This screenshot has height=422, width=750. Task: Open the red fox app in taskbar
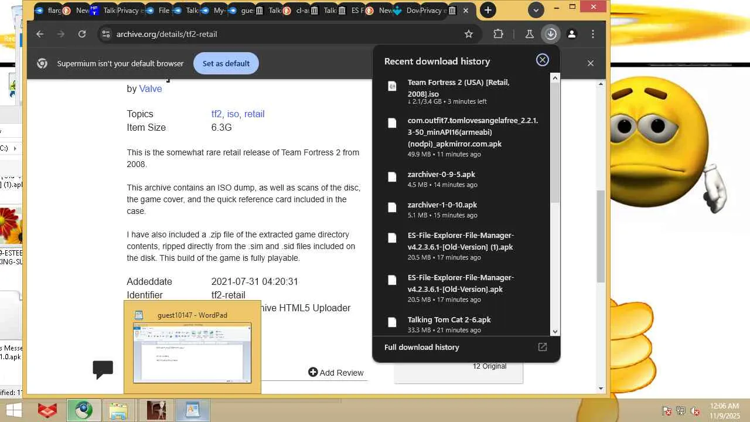47,410
